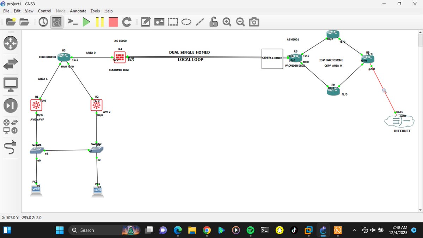Image resolution: width=423 pixels, height=238 pixels.
Task: Click the taskbar Search box
Action: (x=104, y=230)
